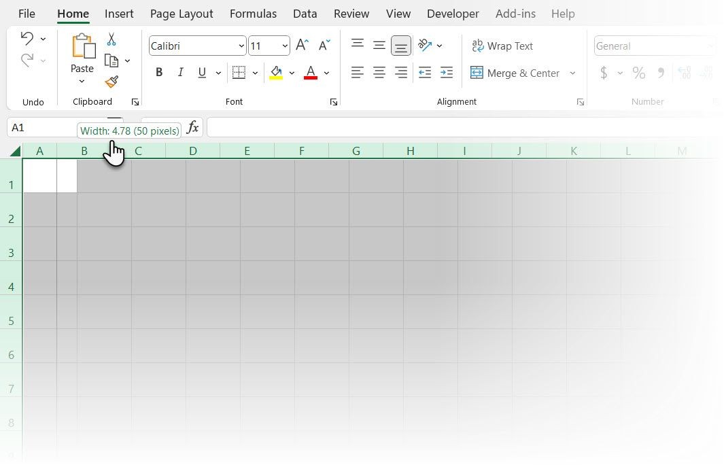Open the Fill Color palette arrow
The image size is (724, 465).
[x=292, y=73]
